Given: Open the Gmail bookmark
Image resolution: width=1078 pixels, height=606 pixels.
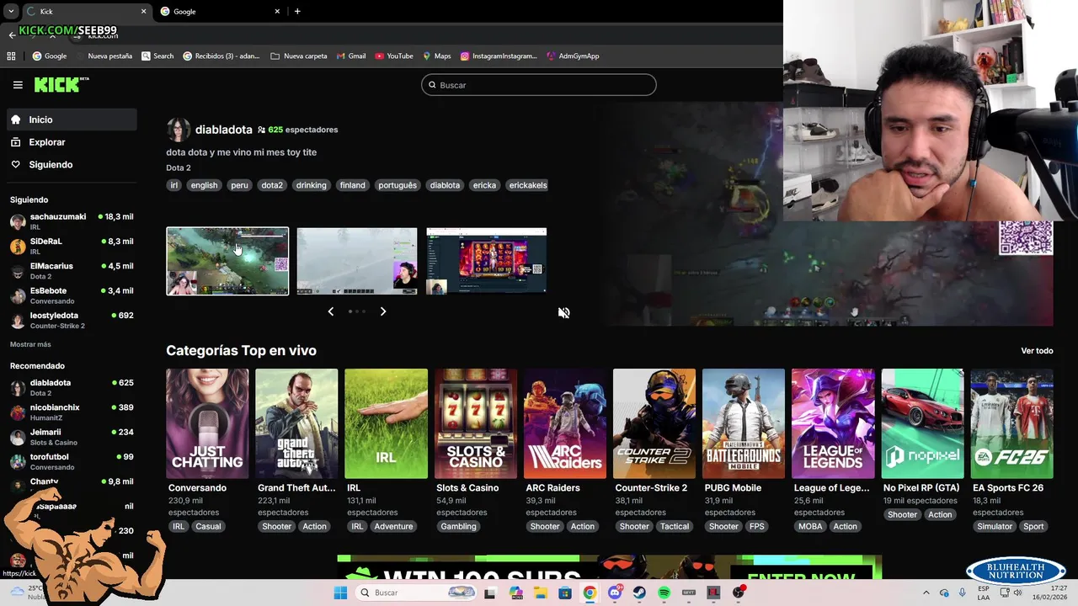Looking at the screenshot, I should pos(351,56).
